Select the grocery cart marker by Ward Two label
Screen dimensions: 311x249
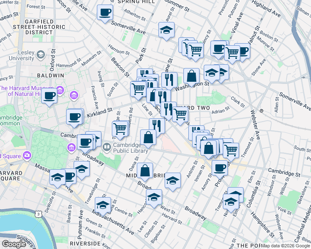pyautogui.click(x=180, y=115)
